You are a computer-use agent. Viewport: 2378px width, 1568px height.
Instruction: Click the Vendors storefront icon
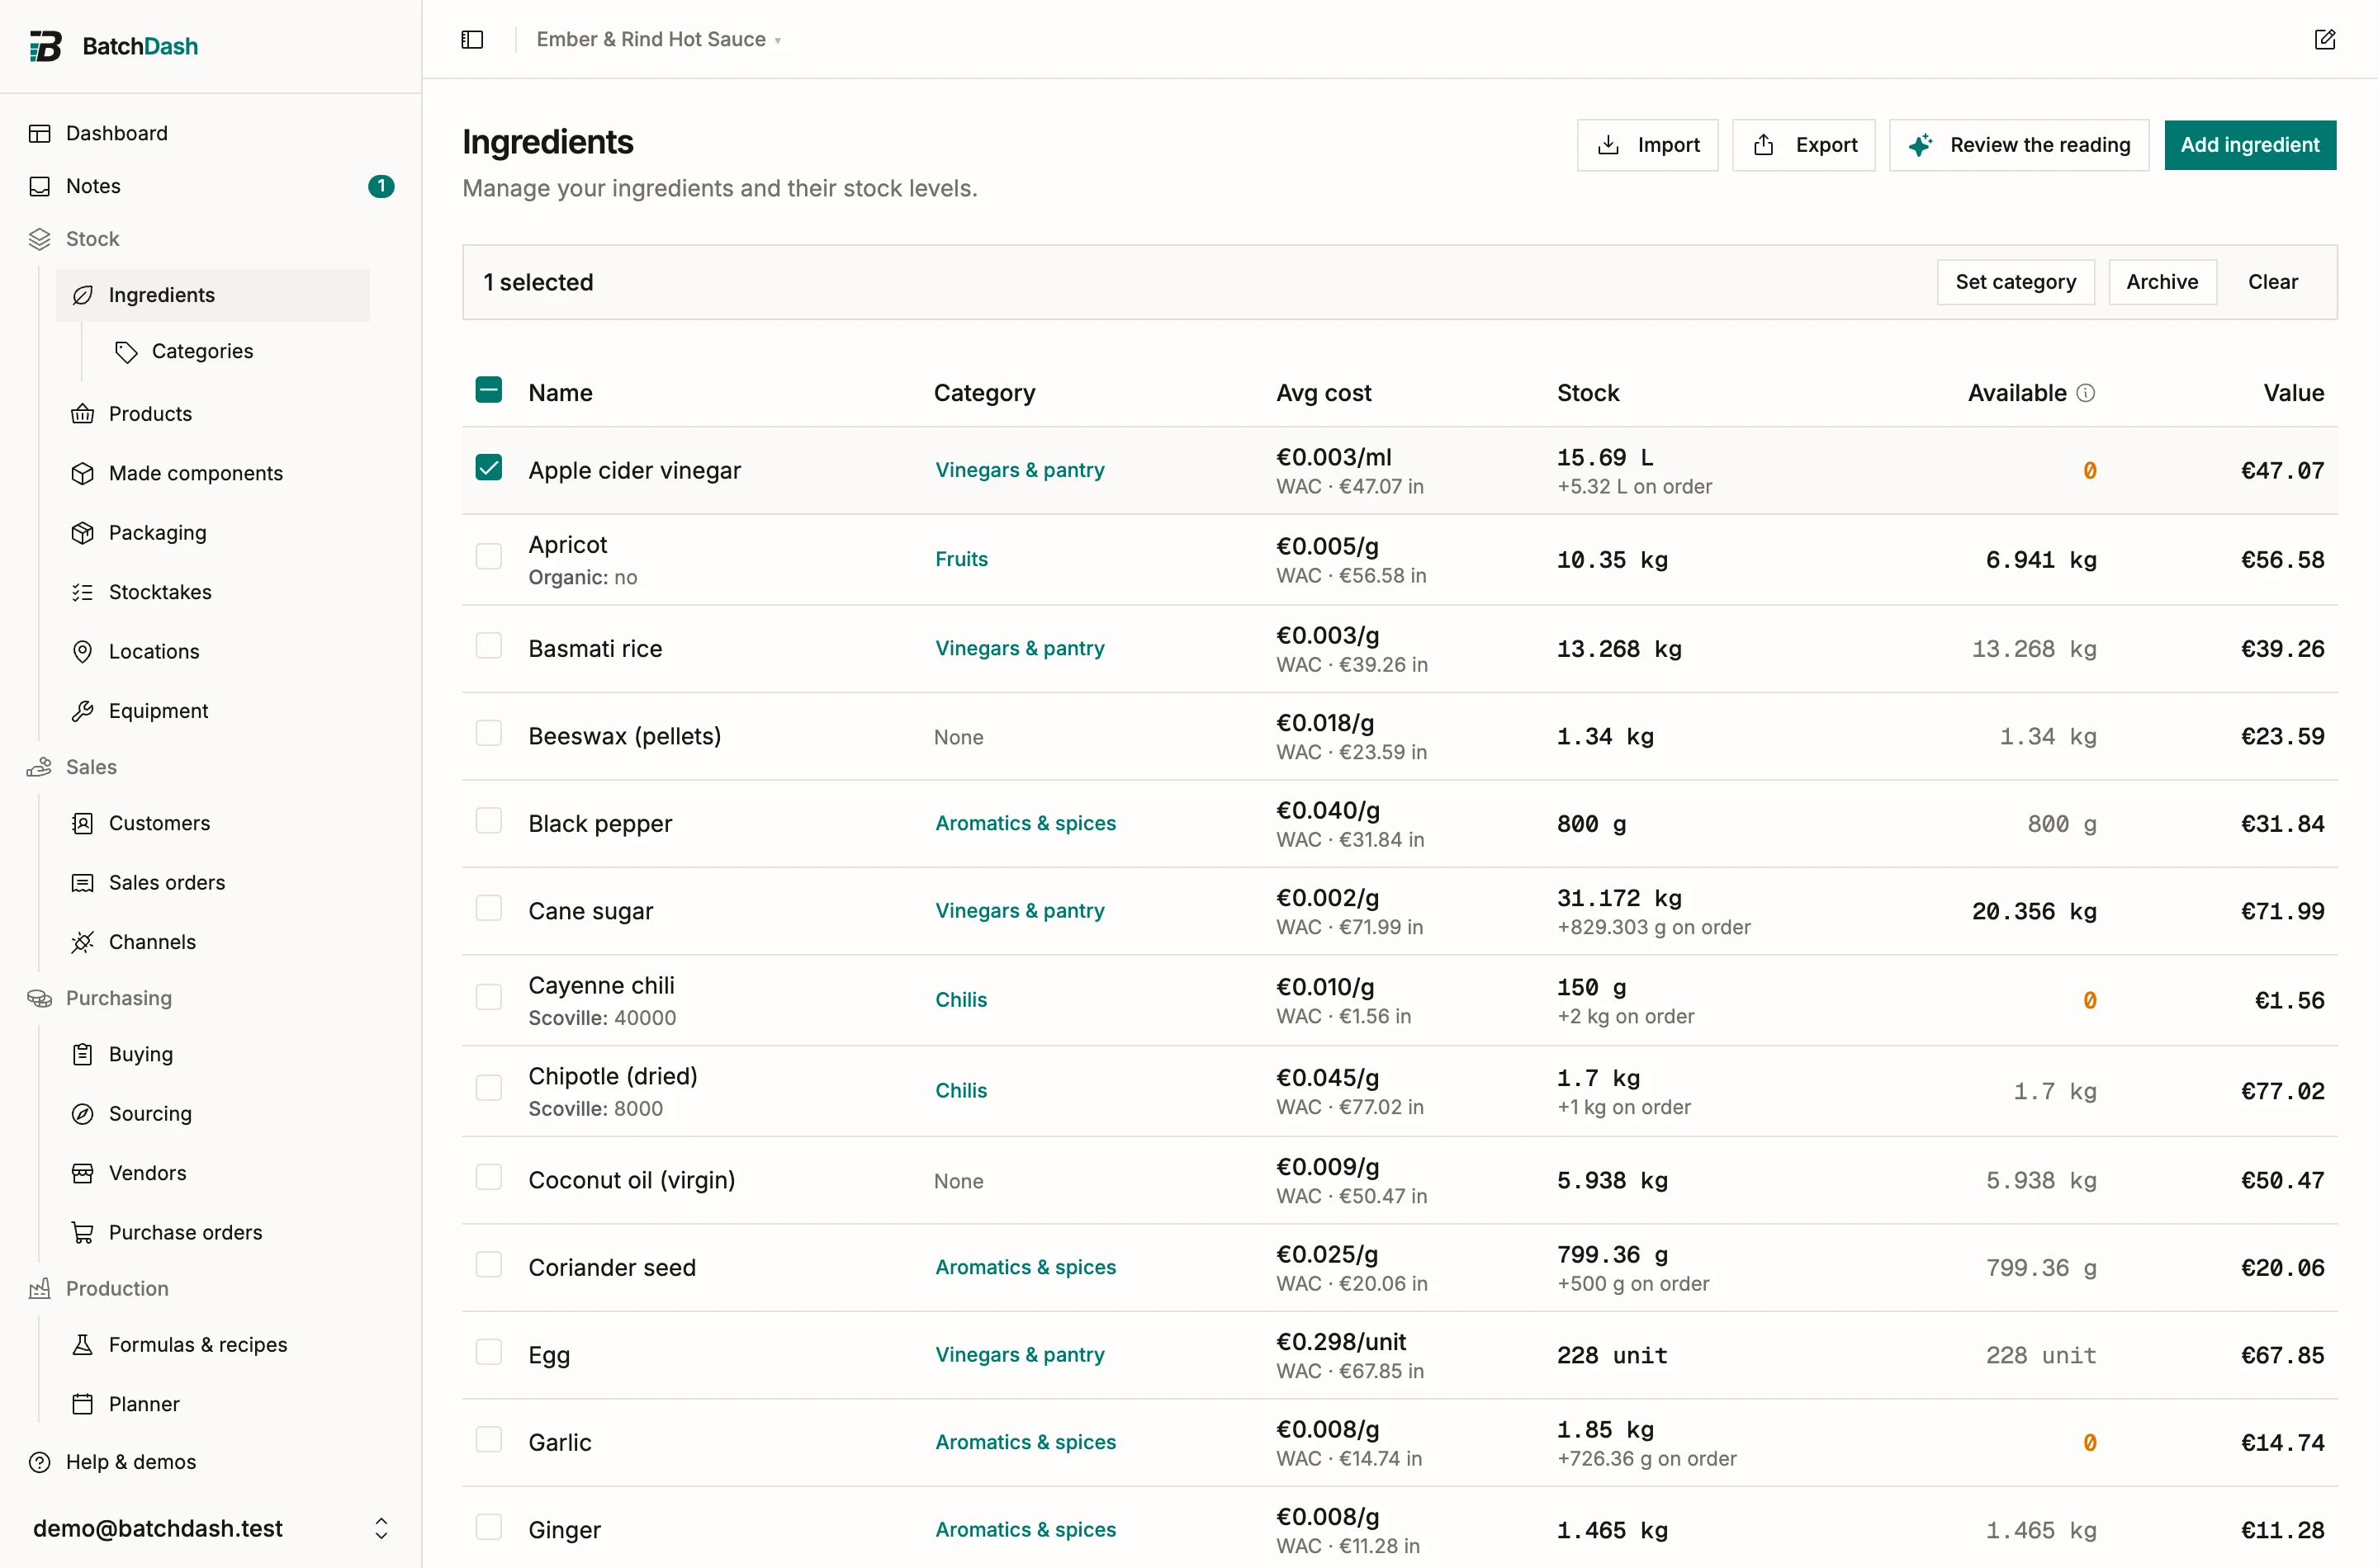[83, 1173]
